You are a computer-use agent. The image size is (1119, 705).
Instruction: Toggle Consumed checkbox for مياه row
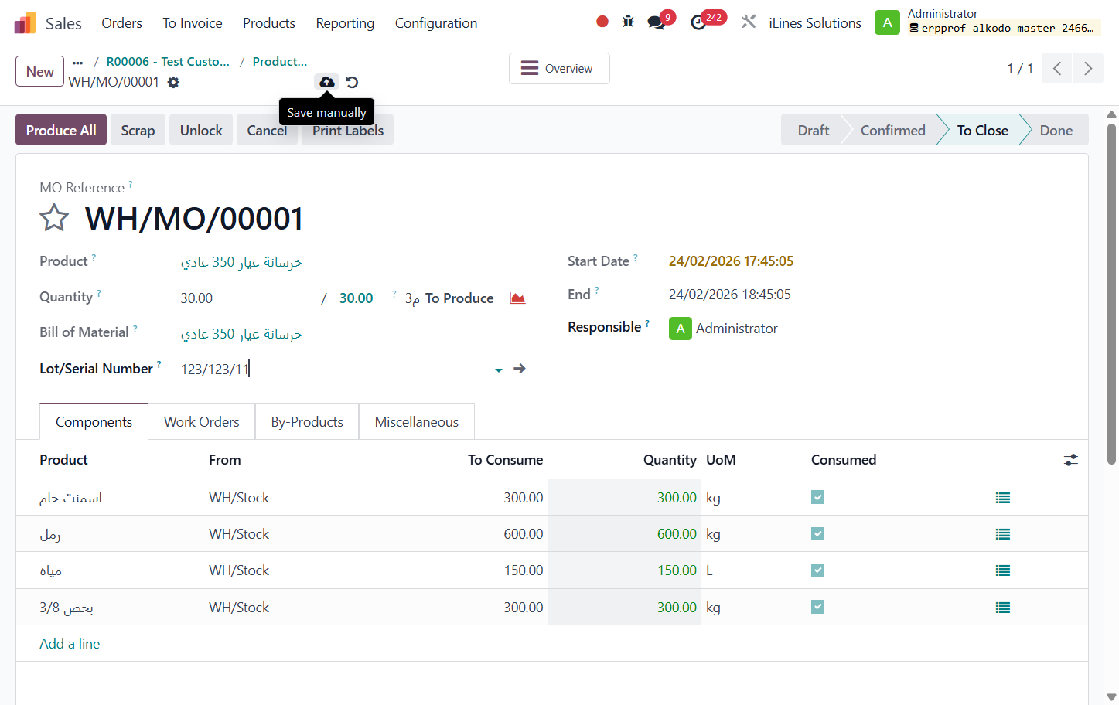(x=817, y=570)
